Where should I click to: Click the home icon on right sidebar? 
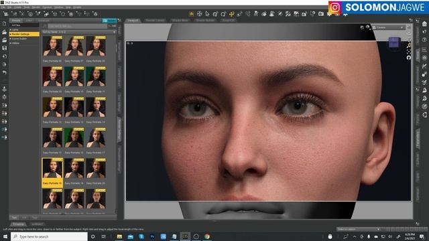click(424, 24)
